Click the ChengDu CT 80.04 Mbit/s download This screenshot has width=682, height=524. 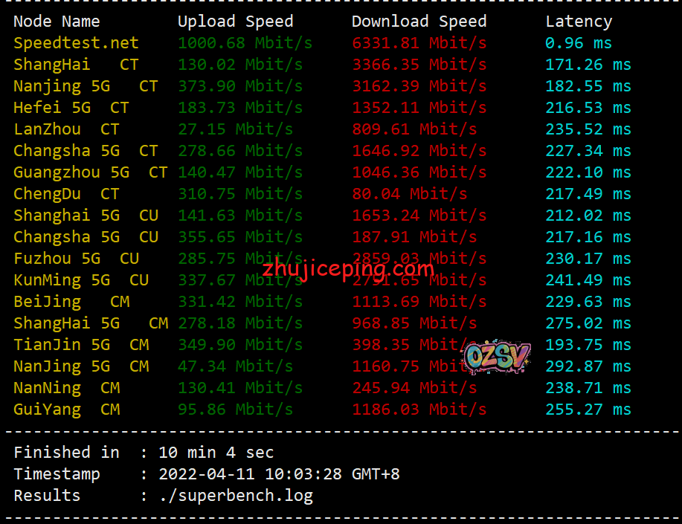pyautogui.click(x=409, y=194)
